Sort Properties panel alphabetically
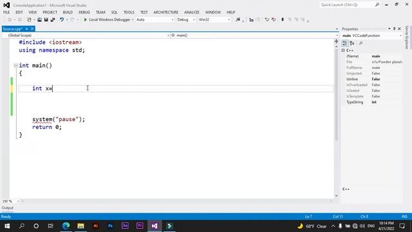Viewport: 412px width, 232px height. pos(352,43)
